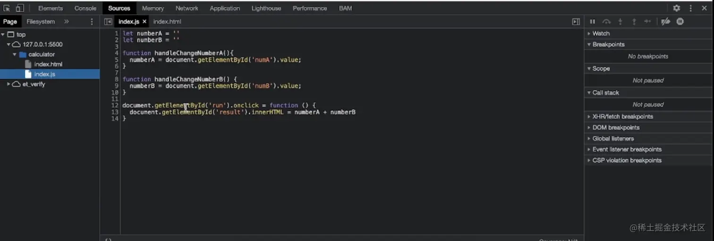Image resolution: width=714 pixels, height=241 pixels.
Task: Toggle pause on exceptions
Action: [680, 22]
